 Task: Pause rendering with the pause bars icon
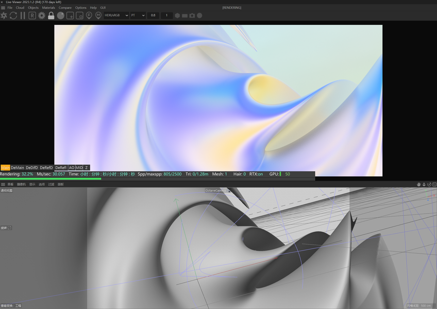(x=23, y=15)
